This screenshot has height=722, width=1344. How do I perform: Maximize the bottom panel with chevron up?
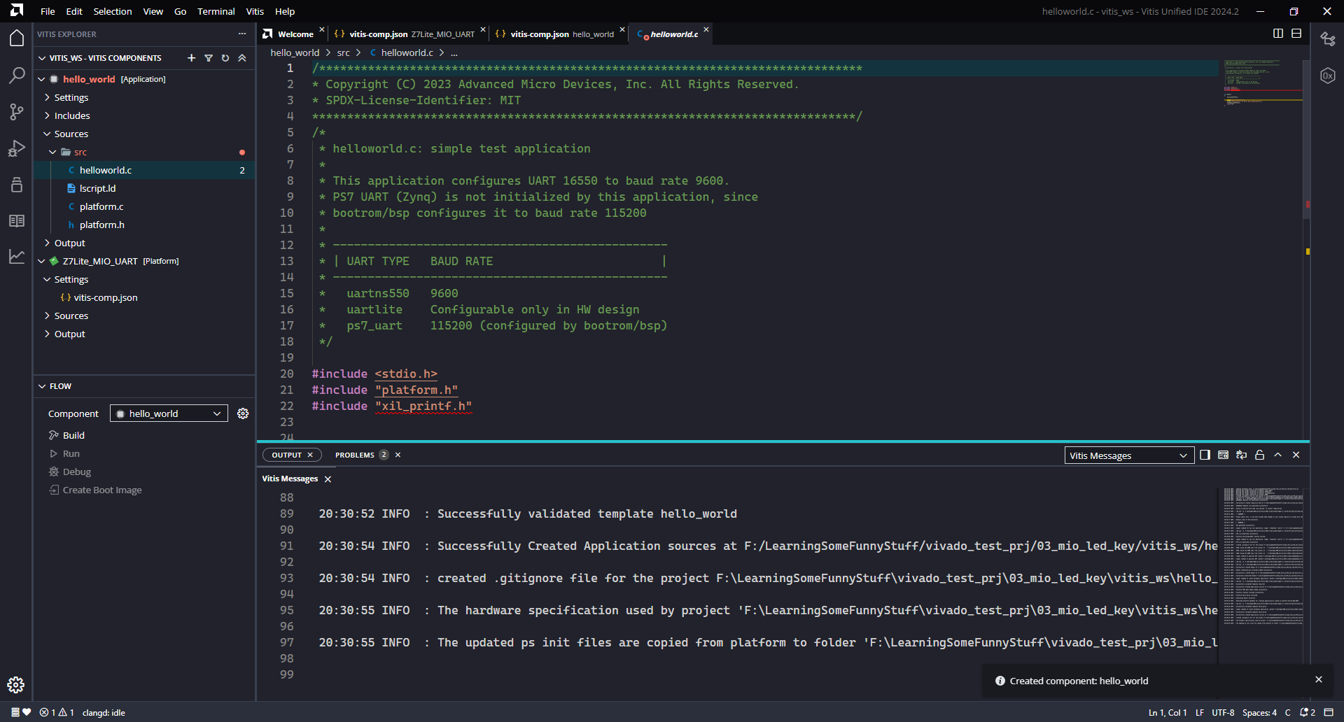point(1277,455)
